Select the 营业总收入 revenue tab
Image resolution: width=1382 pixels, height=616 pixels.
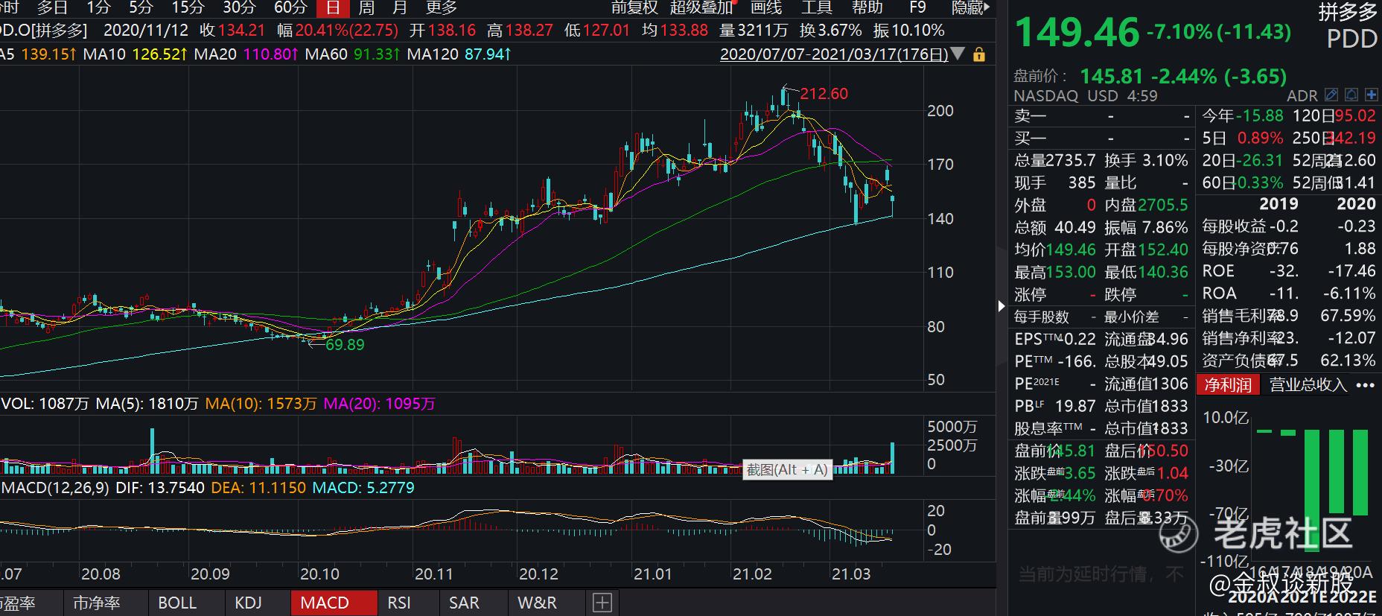click(x=1308, y=384)
